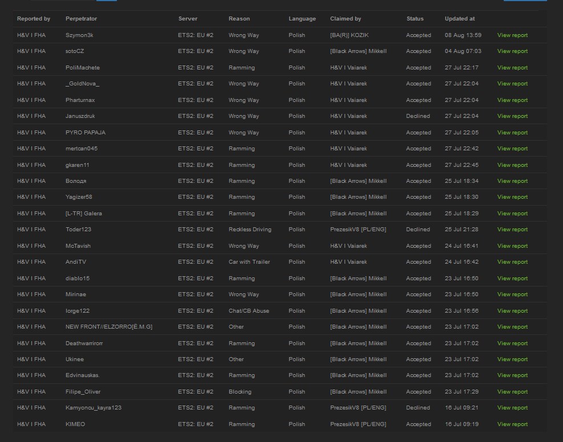Image resolution: width=563 pixels, height=442 pixels.
Task: Open report for PYRO PAPAJA
Action: (512, 133)
